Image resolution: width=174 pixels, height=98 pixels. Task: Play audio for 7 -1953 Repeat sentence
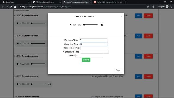pos(18,44)
